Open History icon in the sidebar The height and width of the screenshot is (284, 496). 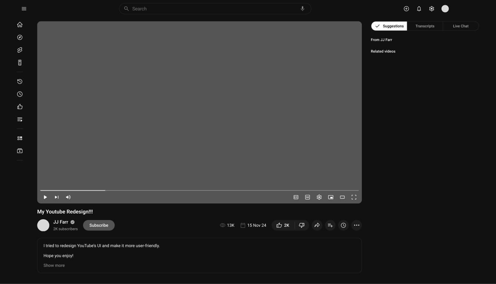(20, 81)
